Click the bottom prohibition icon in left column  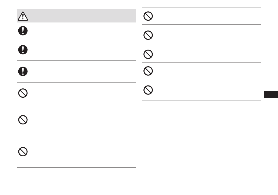pos(23,152)
